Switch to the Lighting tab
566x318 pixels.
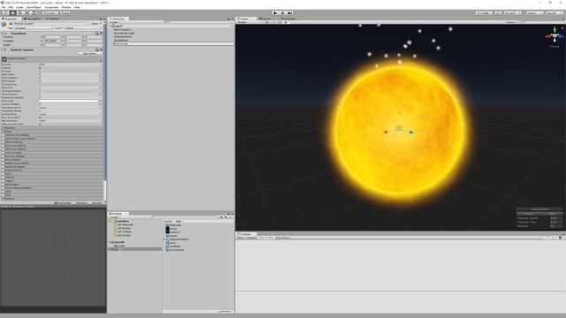pos(53,19)
